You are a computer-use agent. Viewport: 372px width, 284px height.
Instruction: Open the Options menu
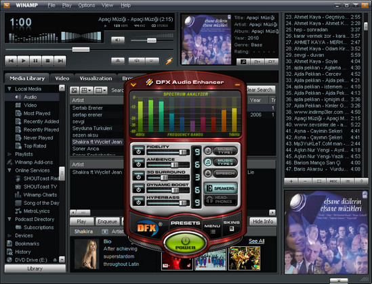pyautogui.click(x=87, y=5)
